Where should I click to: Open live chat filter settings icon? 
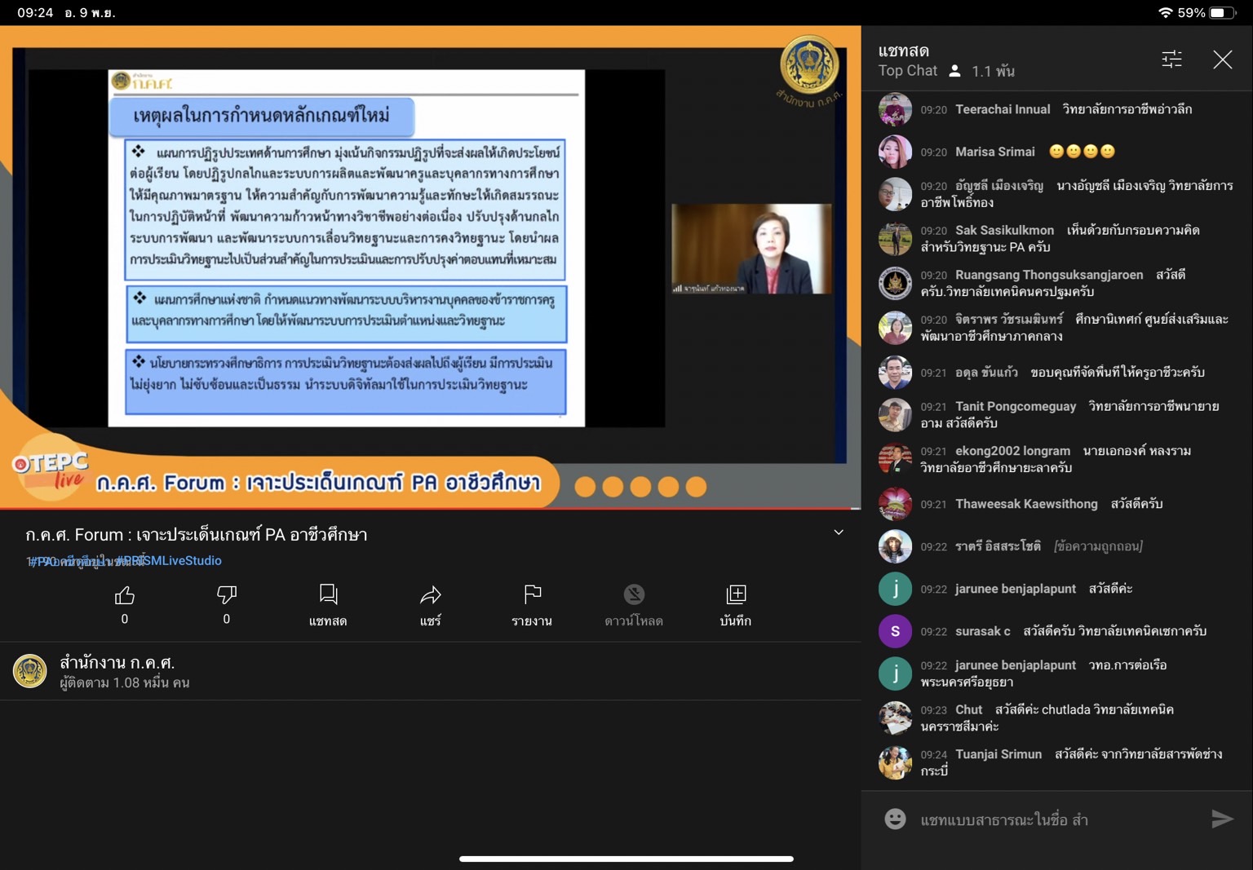coord(1171,59)
